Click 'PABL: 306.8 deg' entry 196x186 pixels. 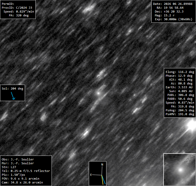coord(181,95)
